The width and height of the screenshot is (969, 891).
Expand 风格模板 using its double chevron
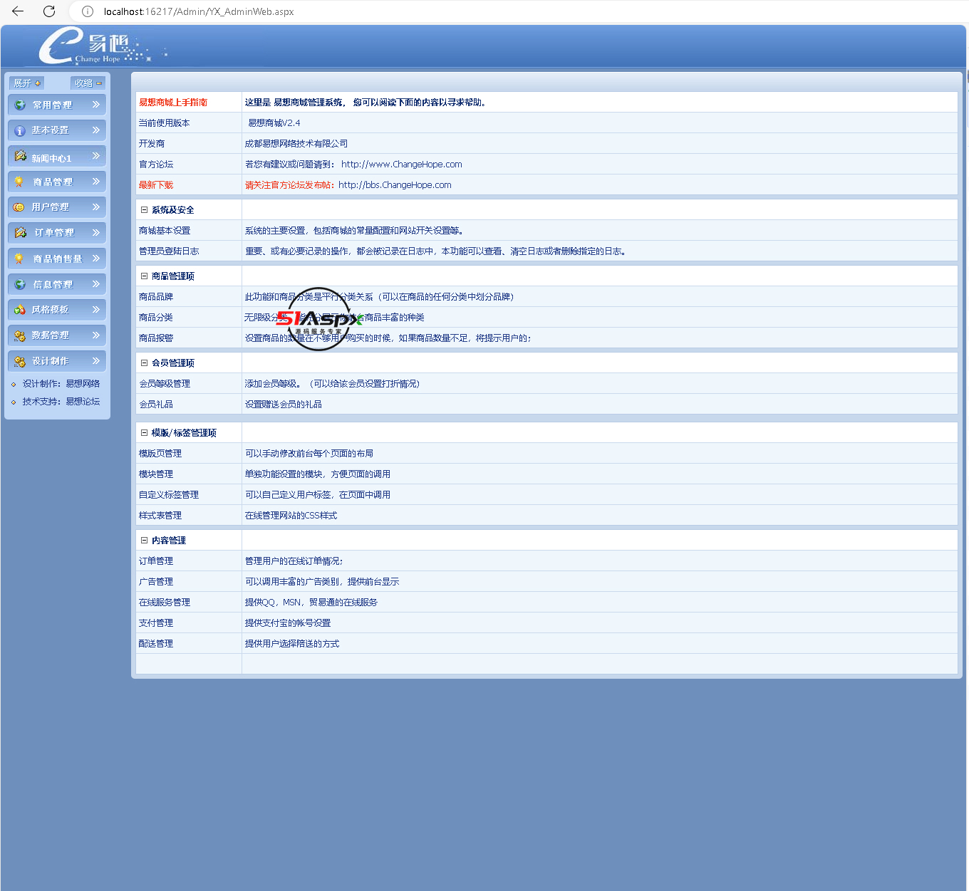(96, 310)
